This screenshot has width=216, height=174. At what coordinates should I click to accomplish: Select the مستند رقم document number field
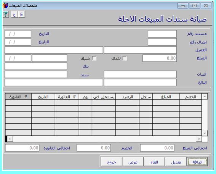click(162, 34)
